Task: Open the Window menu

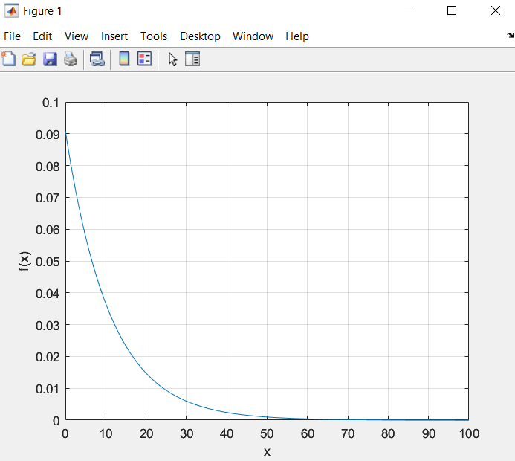Action: coord(253,36)
